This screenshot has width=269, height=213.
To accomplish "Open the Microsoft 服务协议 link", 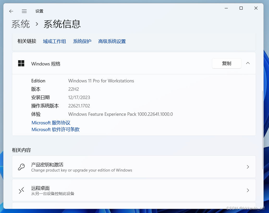I will tap(51, 123).
